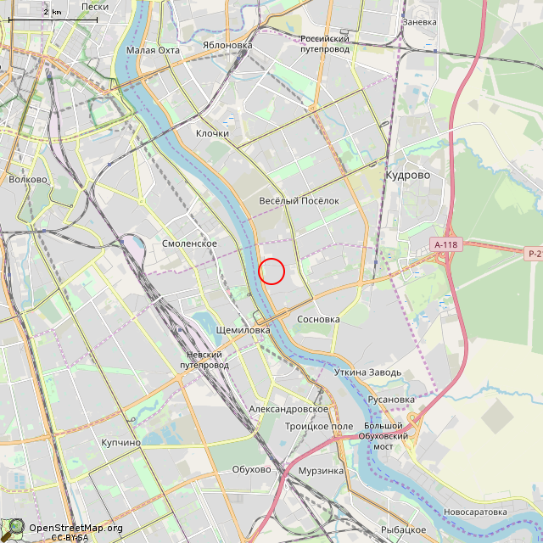Click the Малая Охта label
Viewport: 543px width, 543px height.
point(153,50)
